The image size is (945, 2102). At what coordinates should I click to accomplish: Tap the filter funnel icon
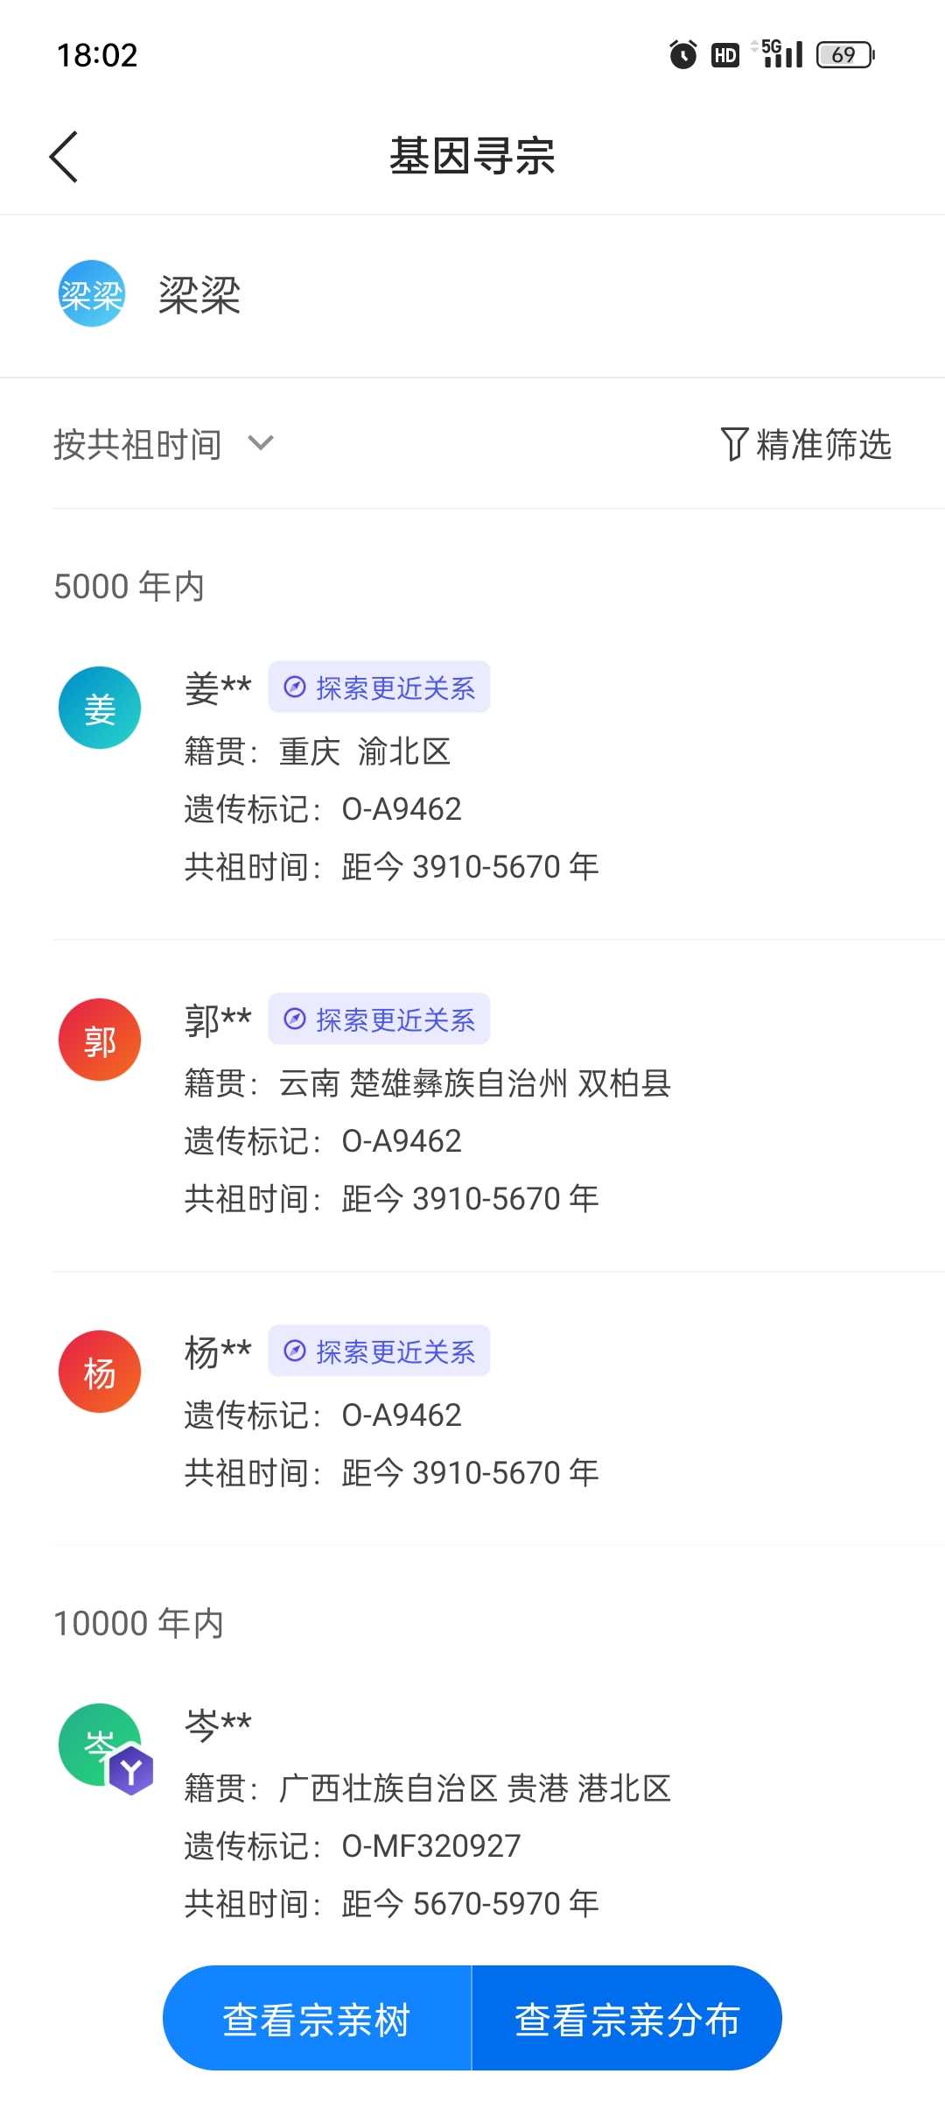733,444
